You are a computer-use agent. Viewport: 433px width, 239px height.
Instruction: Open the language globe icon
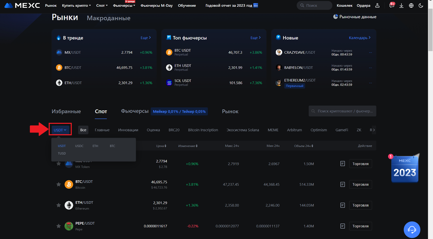[x=411, y=5]
